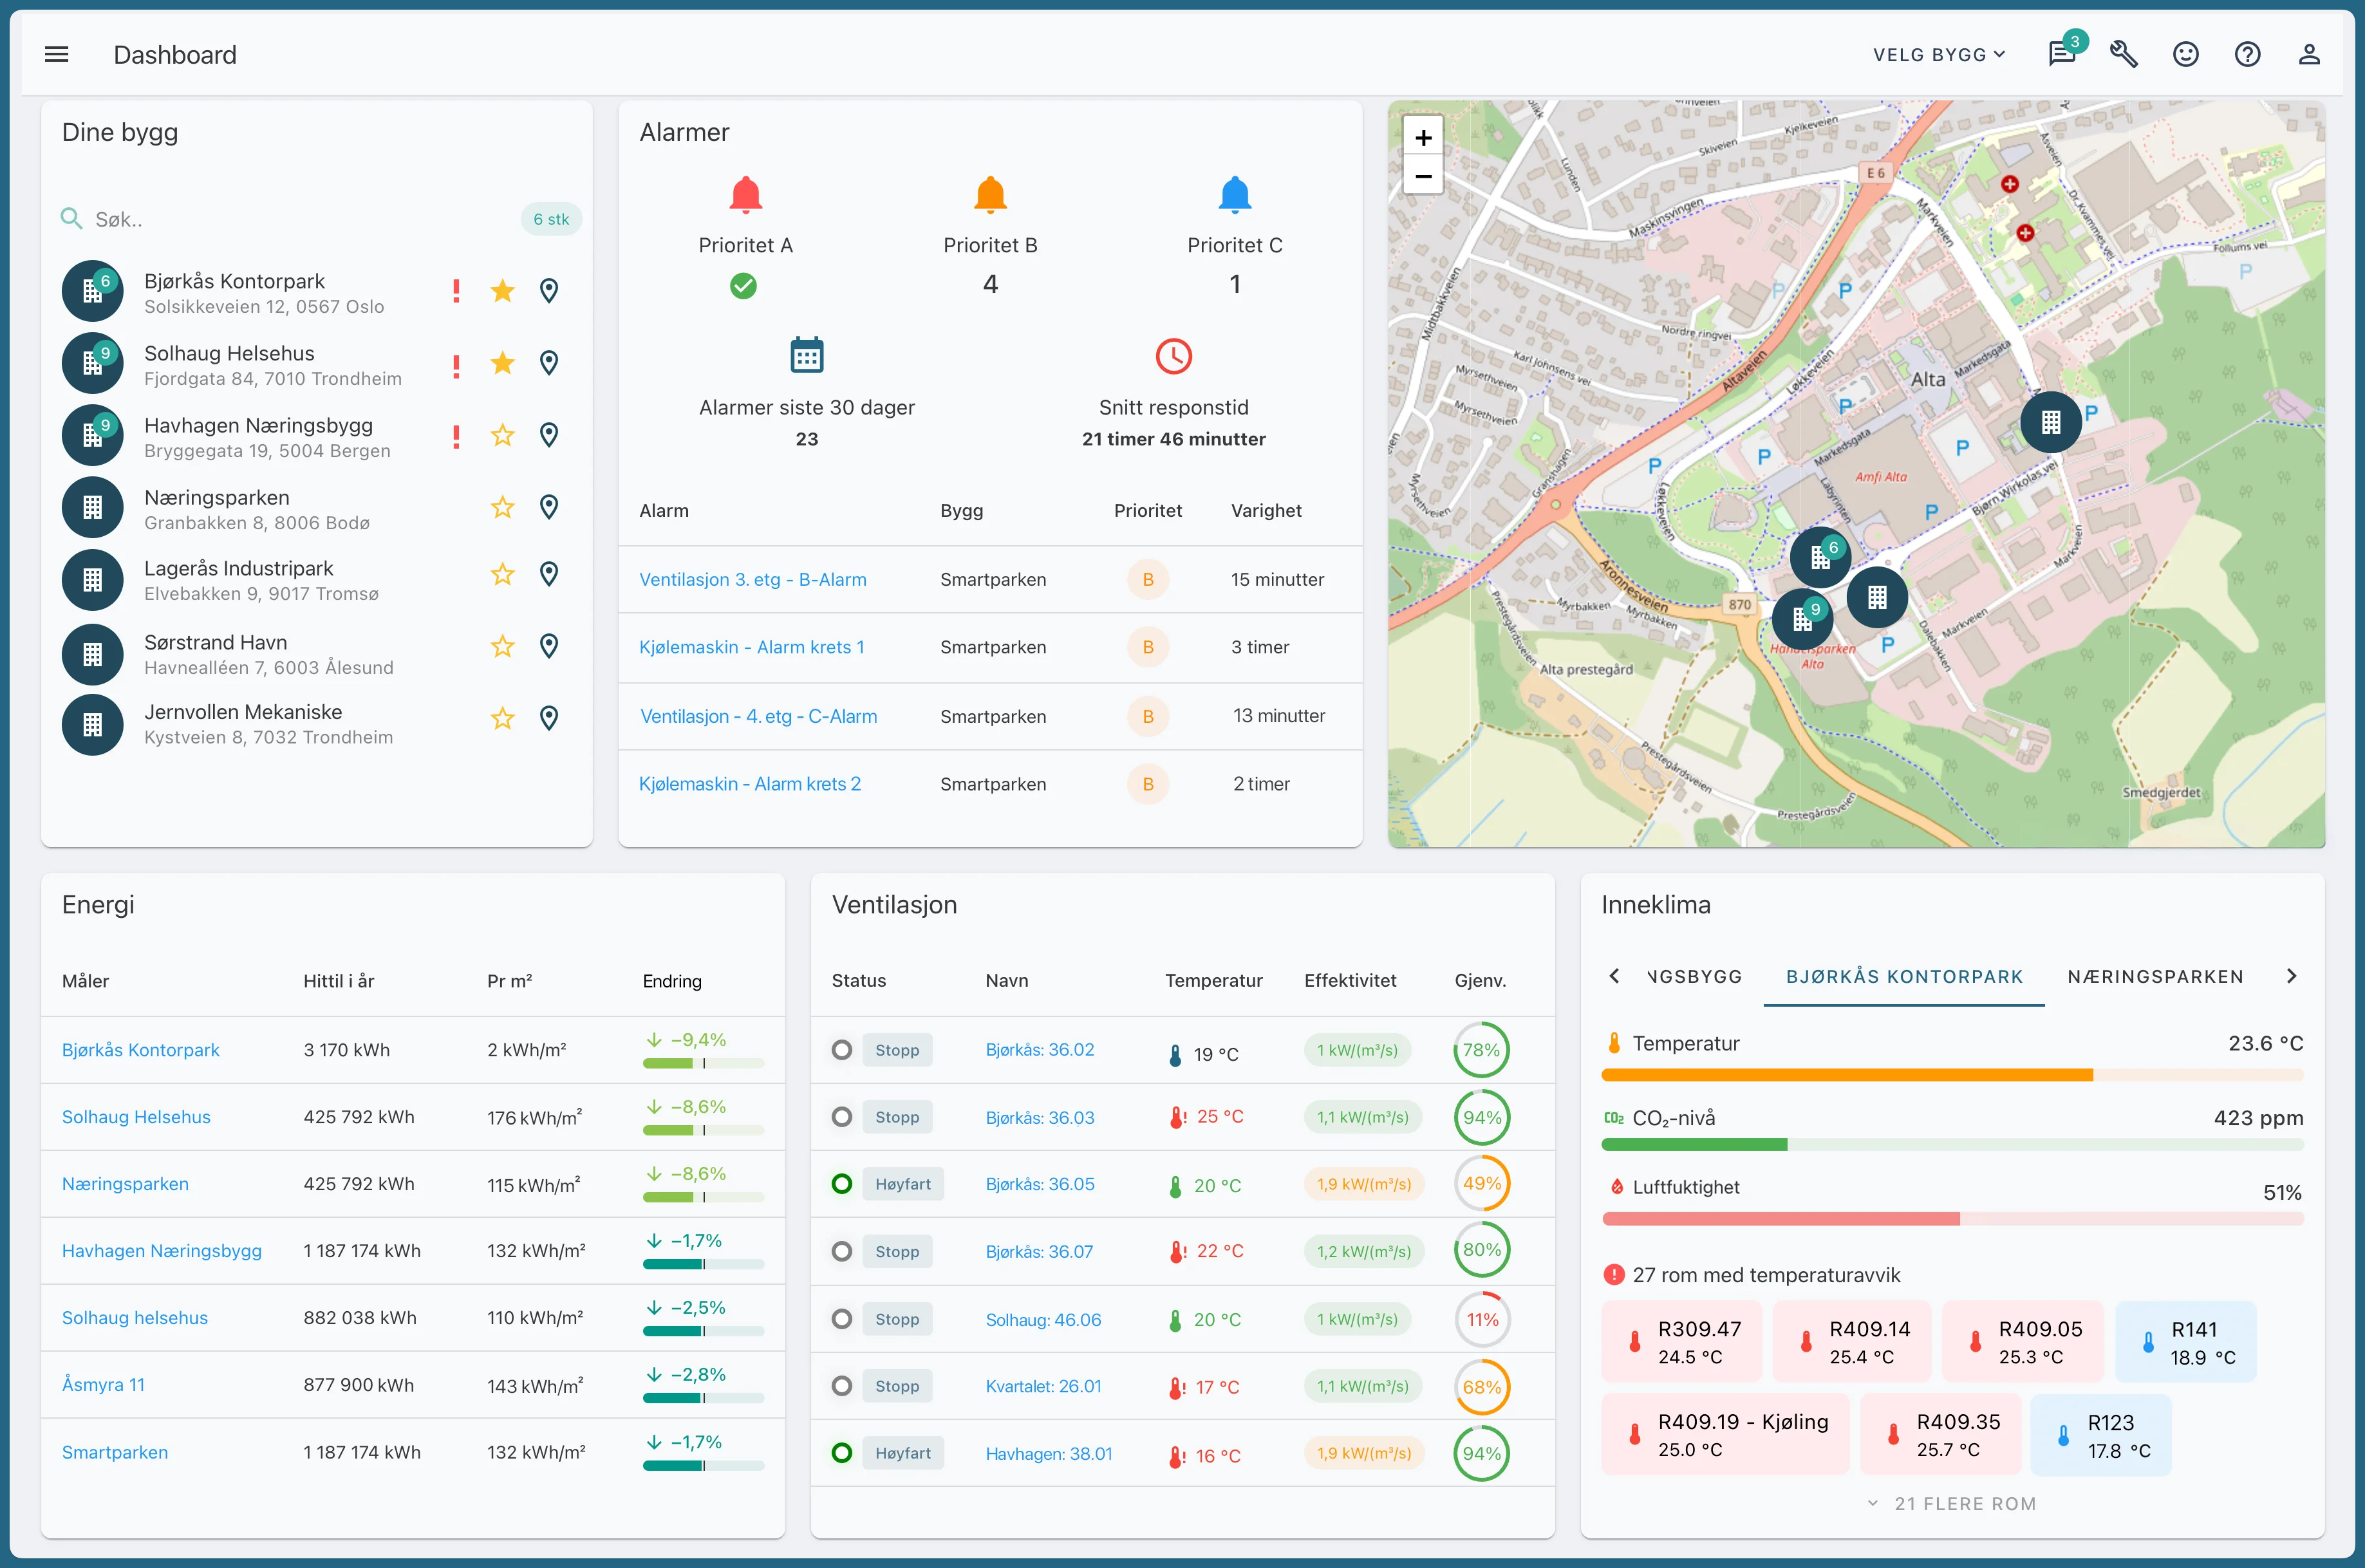This screenshot has height=1568, width=2365.
Task: Click map pin for Næringsparken
Action: [548, 507]
